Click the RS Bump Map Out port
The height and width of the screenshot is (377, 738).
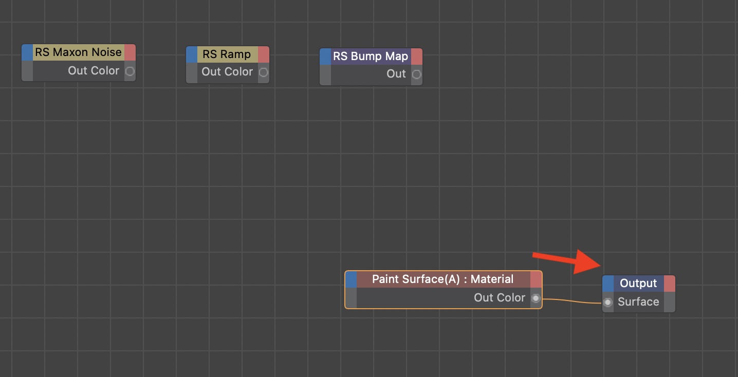pos(417,74)
